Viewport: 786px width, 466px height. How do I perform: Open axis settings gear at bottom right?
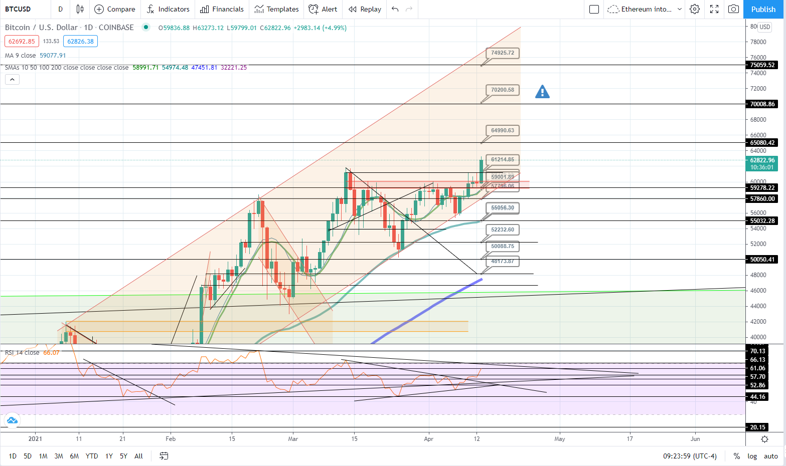(x=764, y=439)
